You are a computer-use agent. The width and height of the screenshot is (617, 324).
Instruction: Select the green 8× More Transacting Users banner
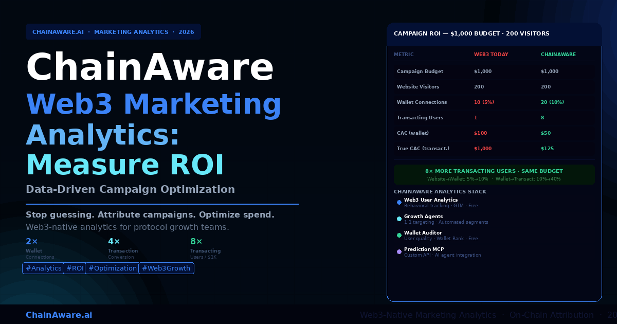pos(494,174)
